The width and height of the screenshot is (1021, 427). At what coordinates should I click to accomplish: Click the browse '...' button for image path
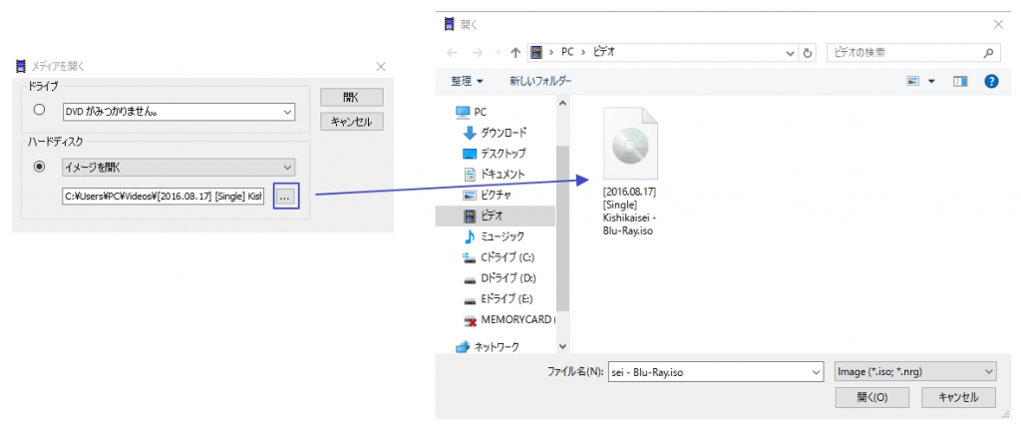click(x=285, y=198)
